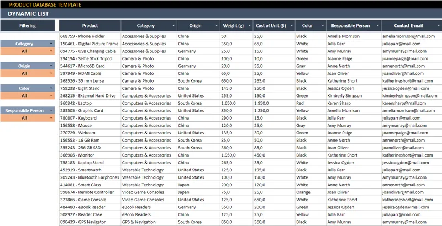Expand the sidebar Responsible Person filter arrow
This screenshot has width=442, height=226.
coord(51,110)
